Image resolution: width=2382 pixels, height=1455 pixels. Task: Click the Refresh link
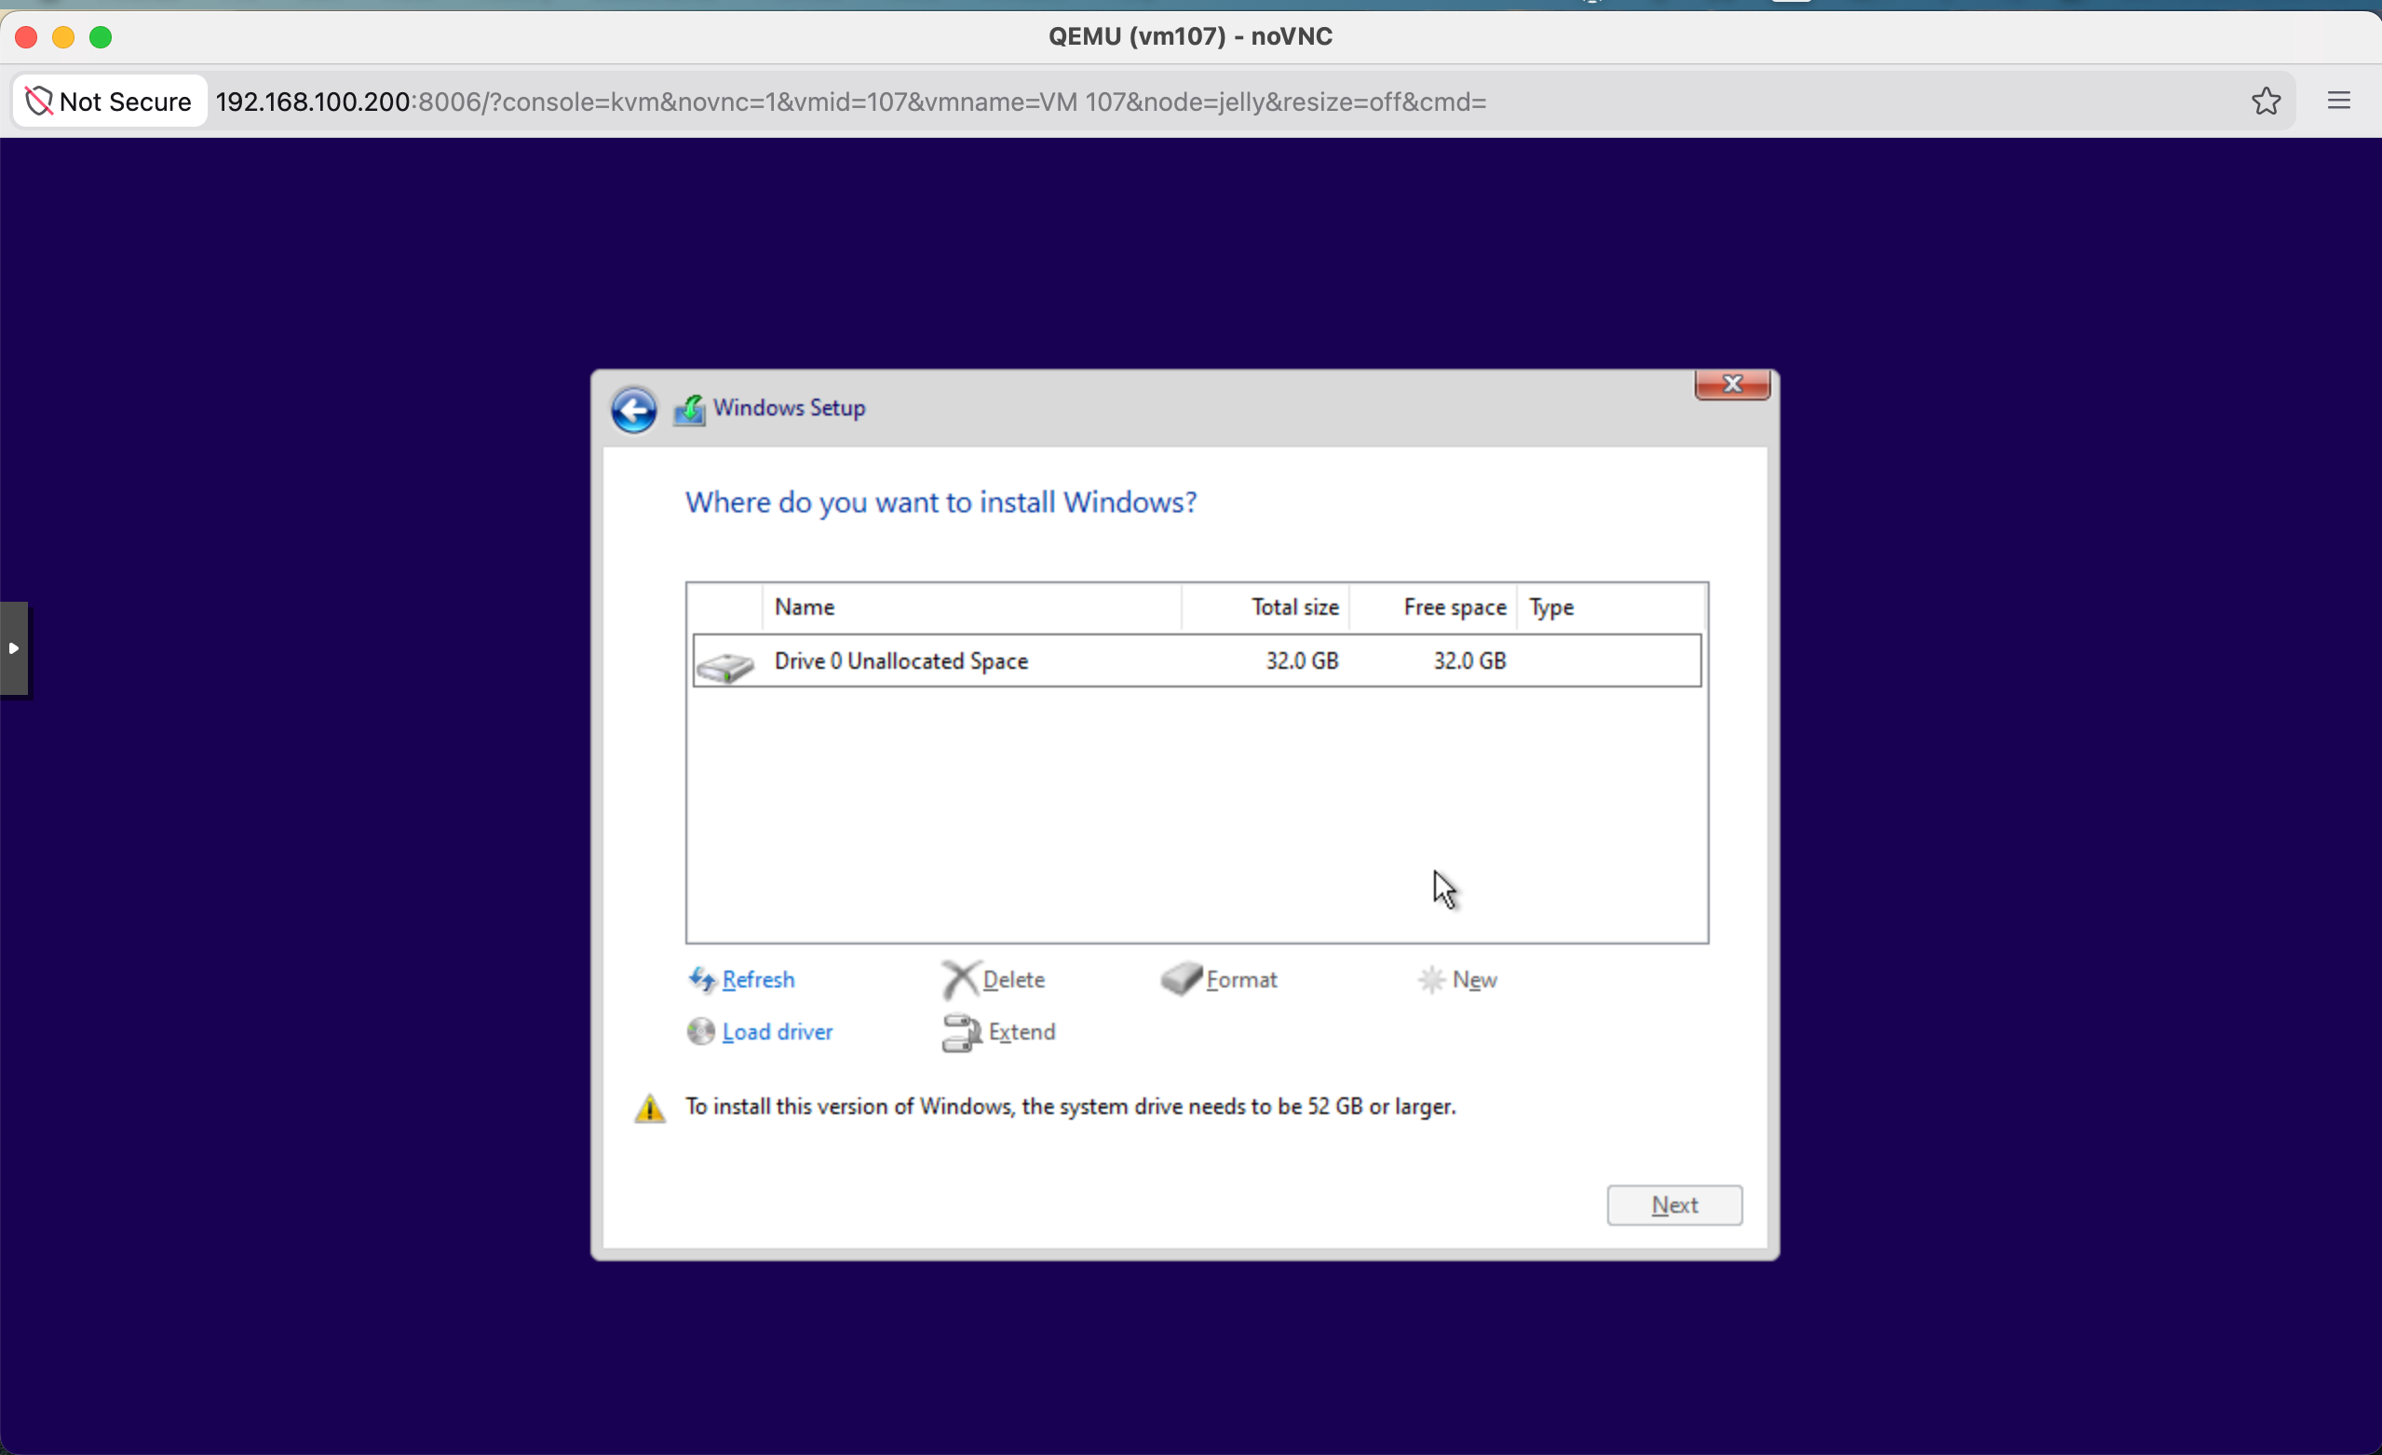758,979
